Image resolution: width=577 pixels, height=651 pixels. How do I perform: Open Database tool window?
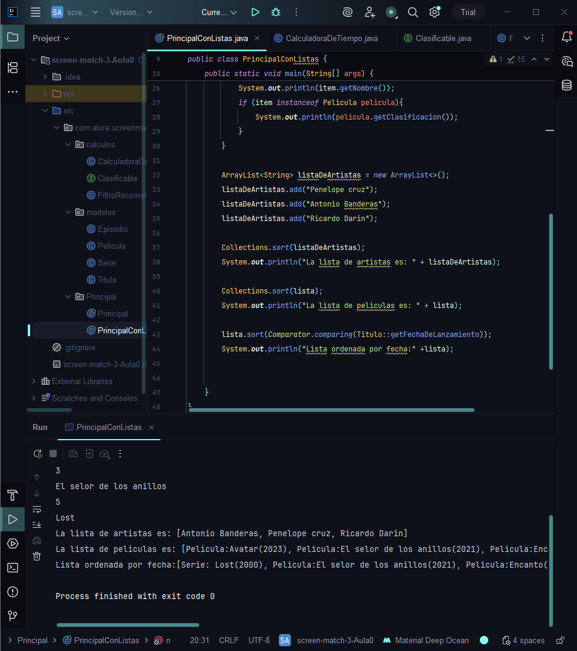[x=567, y=85]
